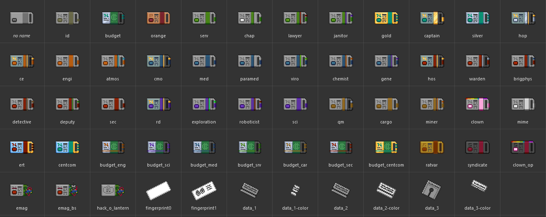Image resolution: width=546 pixels, height=217 pixels.
Task: Select the 'budget' card icon
Action: 113,18
